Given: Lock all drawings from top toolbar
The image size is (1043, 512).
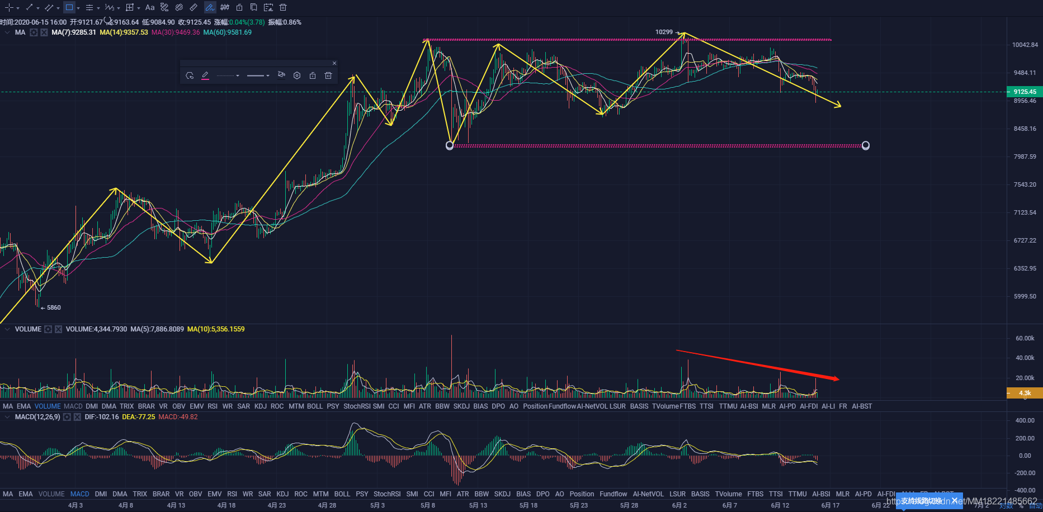Looking at the screenshot, I should coord(239,7).
